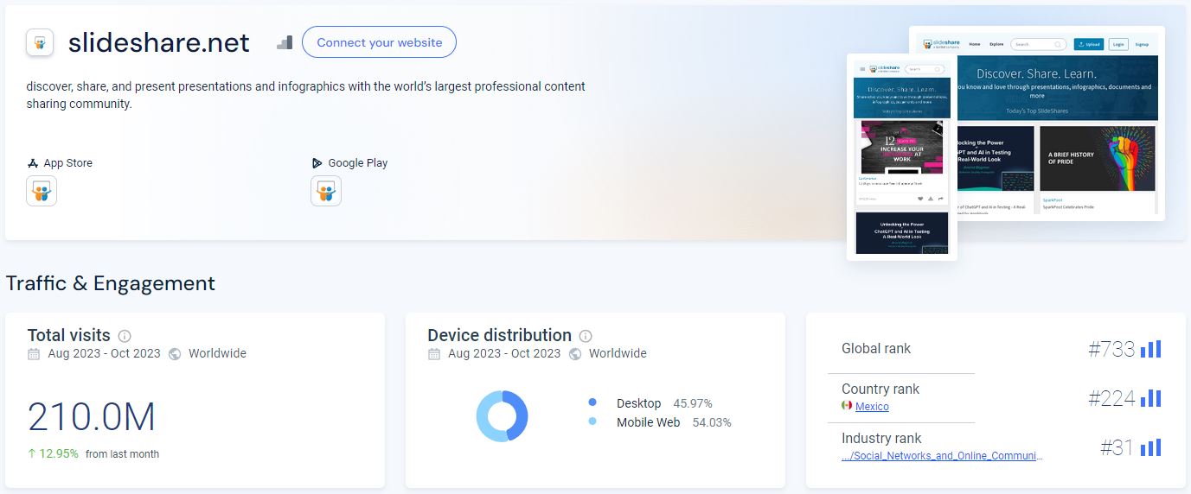Click the calendar icon under Total visits
The width and height of the screenshot is (1191, 494).
[x=34, y=354]
